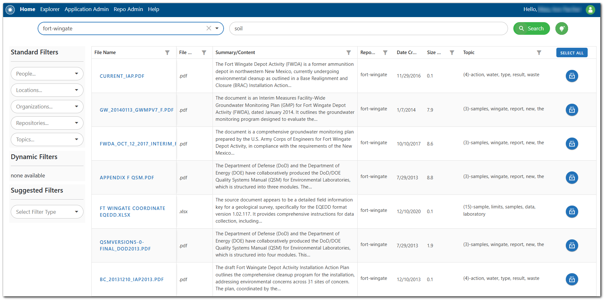
Task: Select the size value 1.9 cell
Action: (x=430, y=246)
